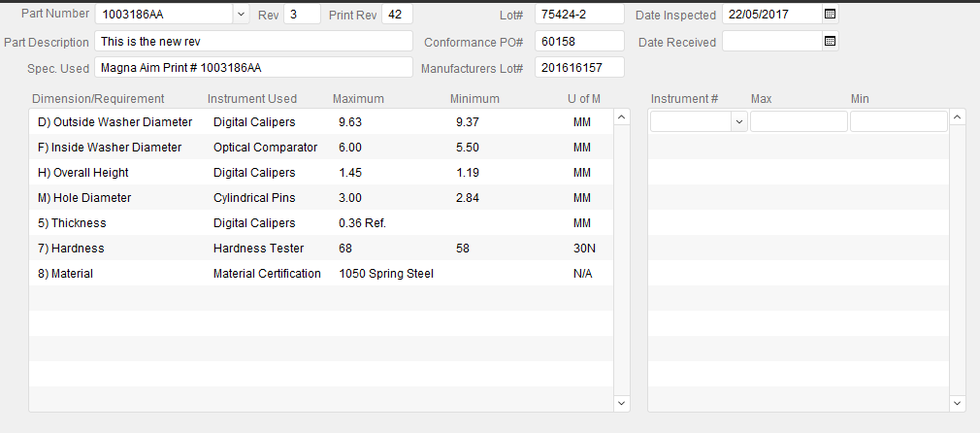
Task: Open the Date Received calendar picker
Action: point(830,41)
